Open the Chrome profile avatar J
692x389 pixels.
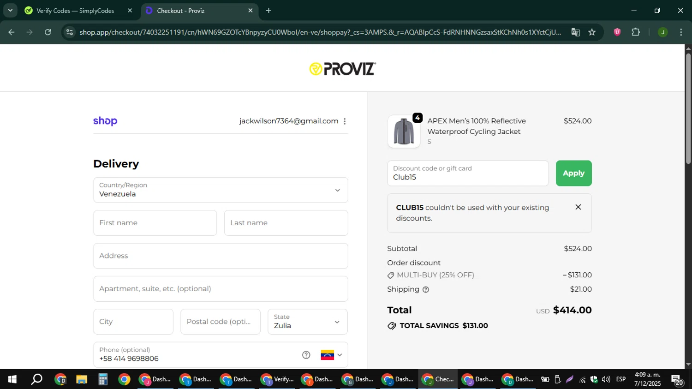[x=663, y=32]
